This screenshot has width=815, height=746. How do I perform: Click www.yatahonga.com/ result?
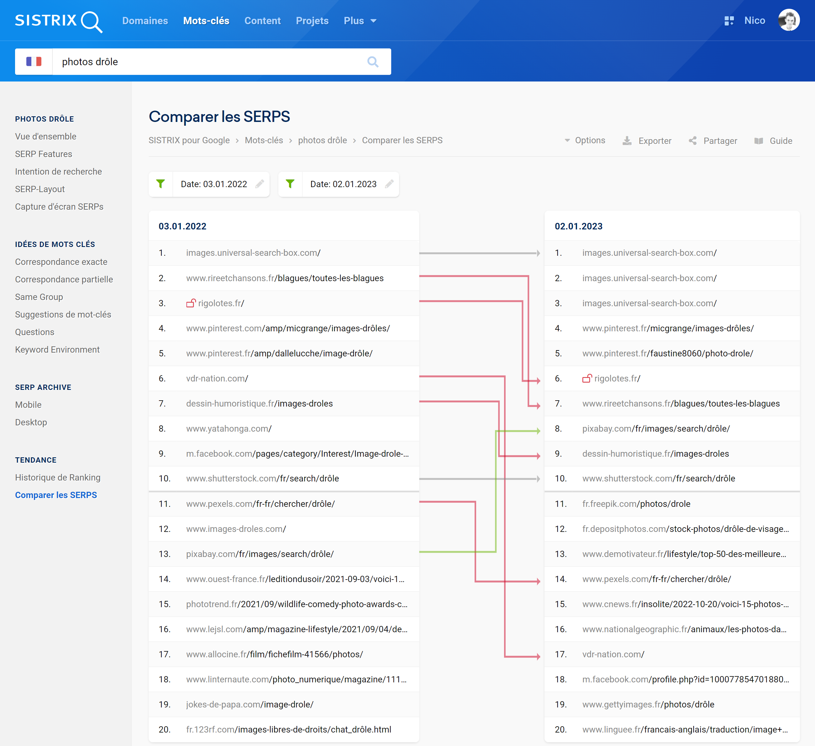tap(229, 428)
